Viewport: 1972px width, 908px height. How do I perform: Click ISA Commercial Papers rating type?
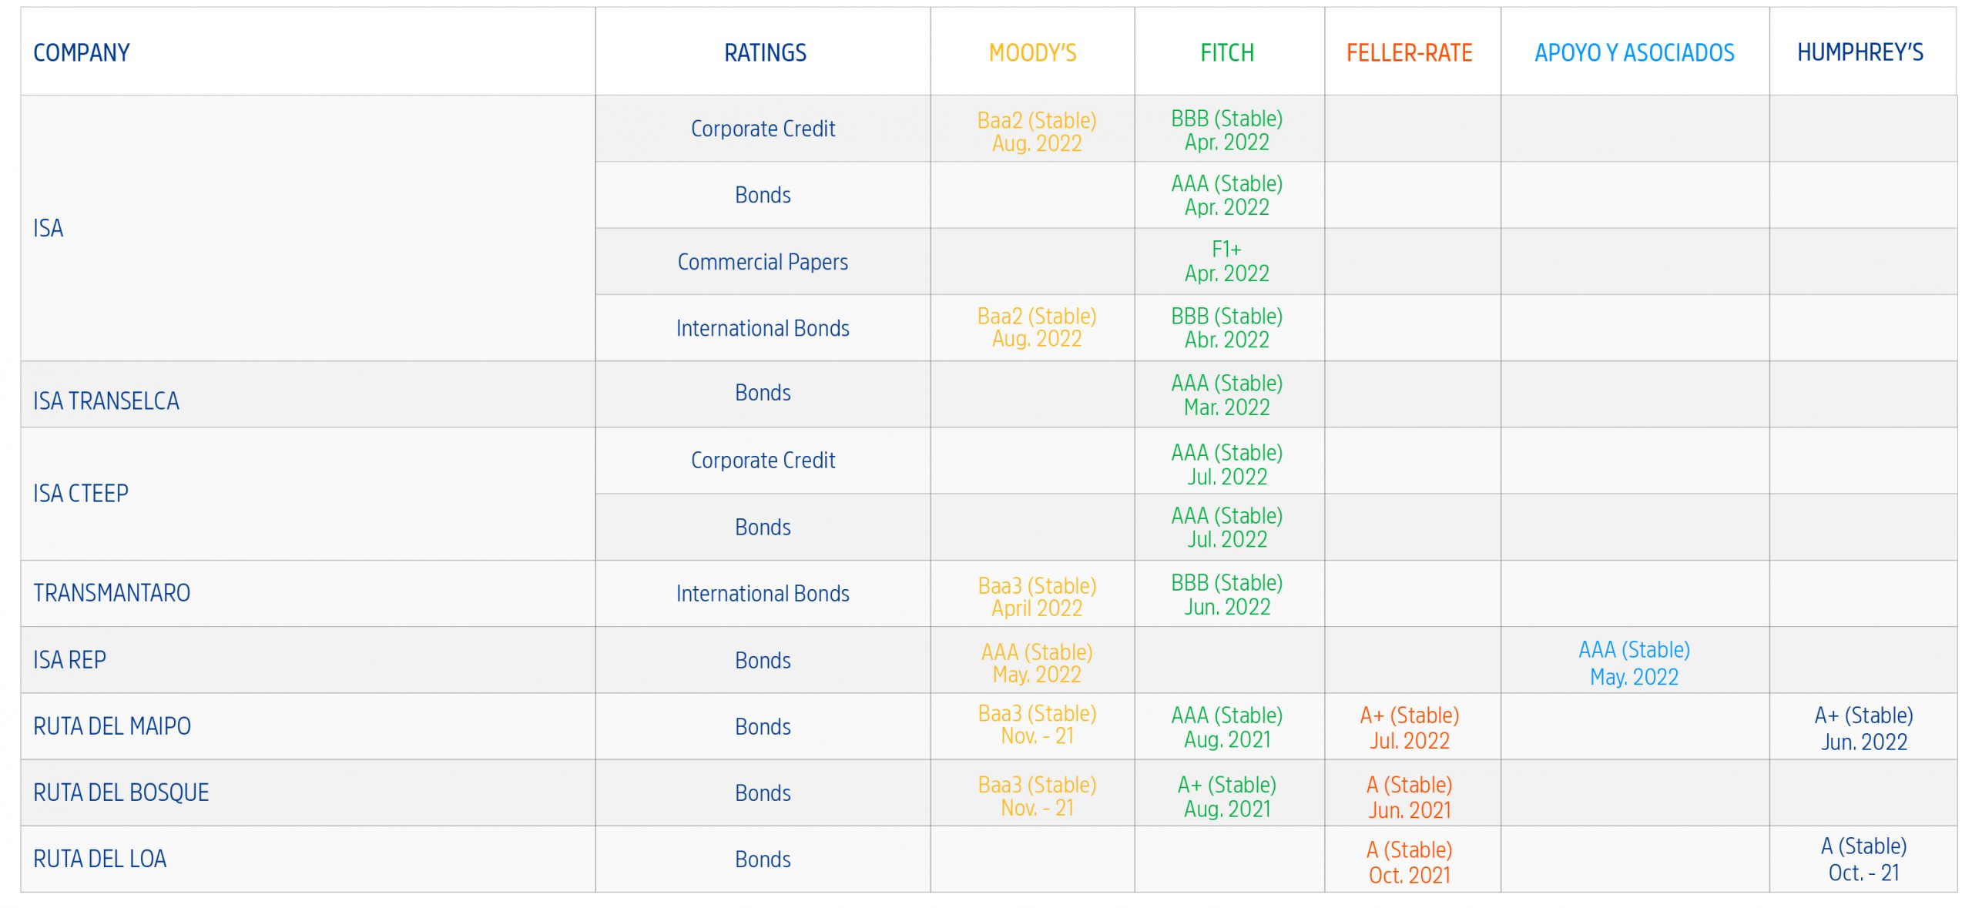[763, 261]
